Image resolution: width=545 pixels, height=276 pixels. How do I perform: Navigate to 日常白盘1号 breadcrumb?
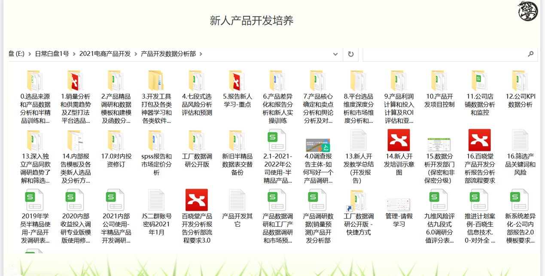tap(52, 54)
